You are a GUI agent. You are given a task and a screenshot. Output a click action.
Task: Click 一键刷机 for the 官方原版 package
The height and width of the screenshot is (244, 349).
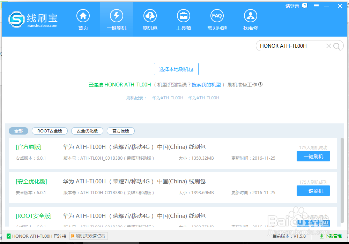tap(313, 156)
